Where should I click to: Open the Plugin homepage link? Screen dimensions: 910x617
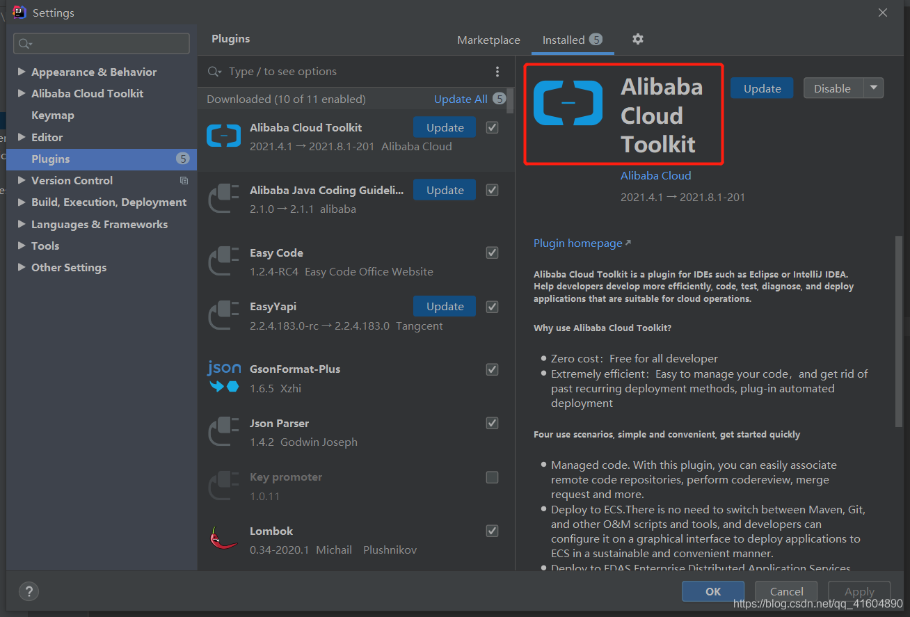(582, 243)
